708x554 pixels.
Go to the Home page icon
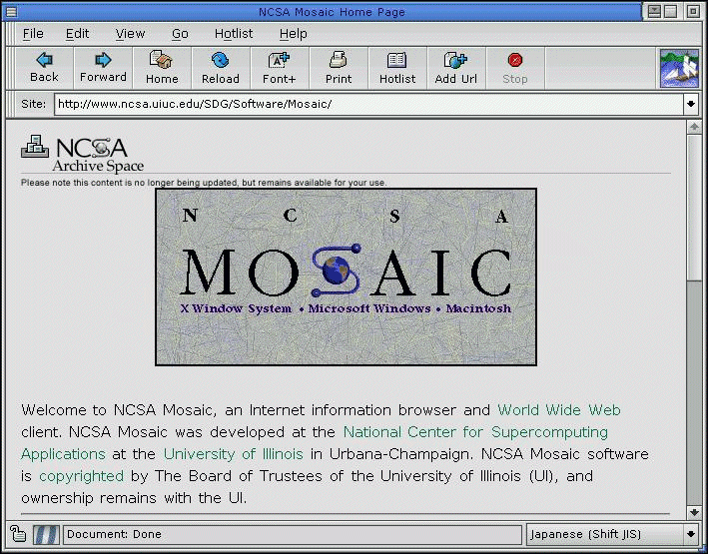click(162, 60)
